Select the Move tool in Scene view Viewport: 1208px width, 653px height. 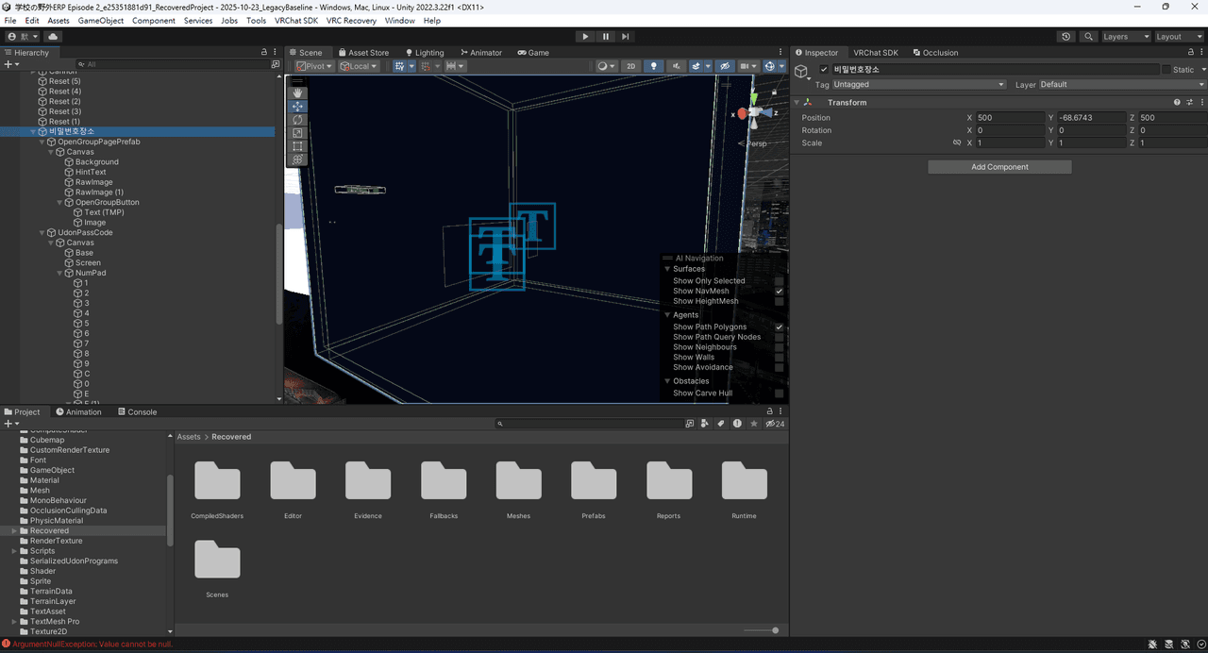298,107
